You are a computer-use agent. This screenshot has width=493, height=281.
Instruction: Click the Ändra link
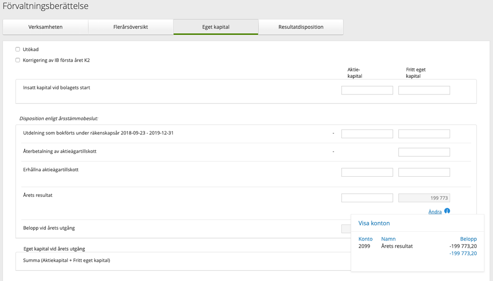point(435,212)
